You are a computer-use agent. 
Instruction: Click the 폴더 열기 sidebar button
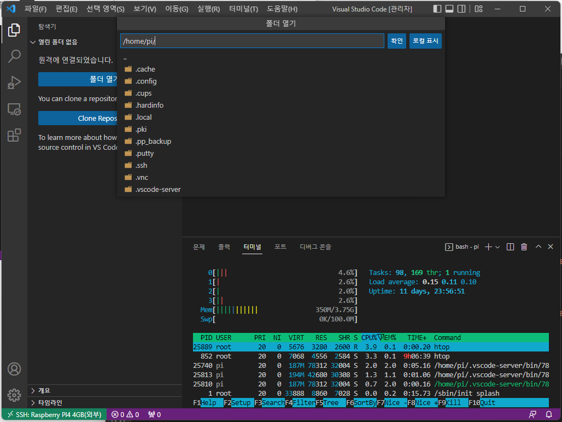click(x=78, y=79)
